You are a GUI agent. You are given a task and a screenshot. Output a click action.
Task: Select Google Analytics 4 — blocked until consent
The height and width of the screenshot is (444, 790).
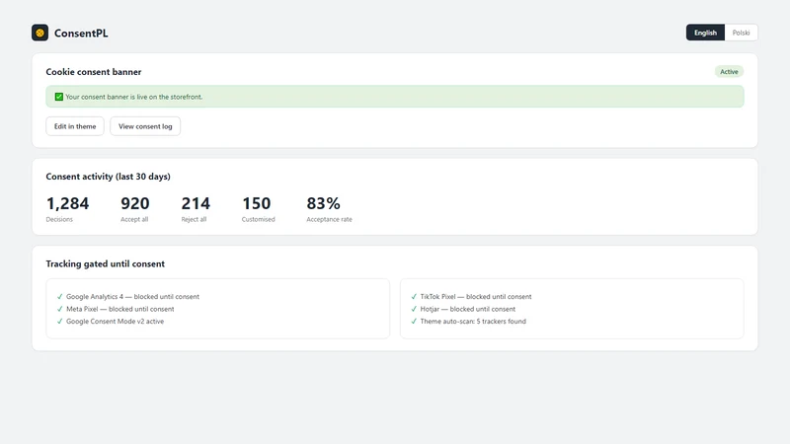(133, 297)
